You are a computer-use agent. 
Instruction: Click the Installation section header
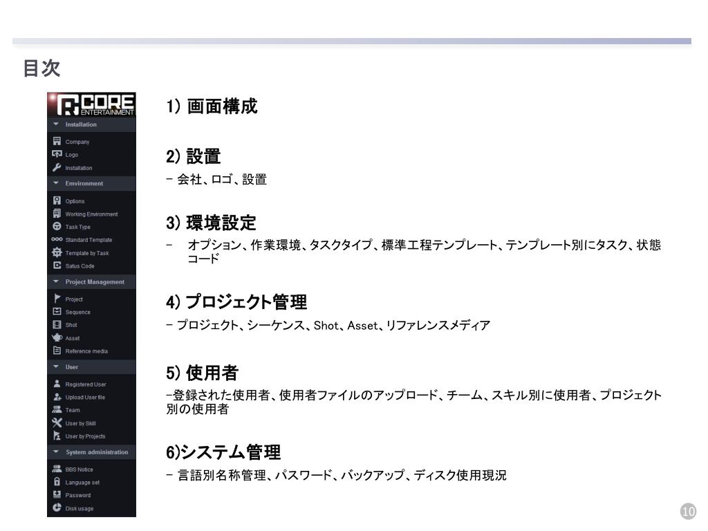pos(91,124)
